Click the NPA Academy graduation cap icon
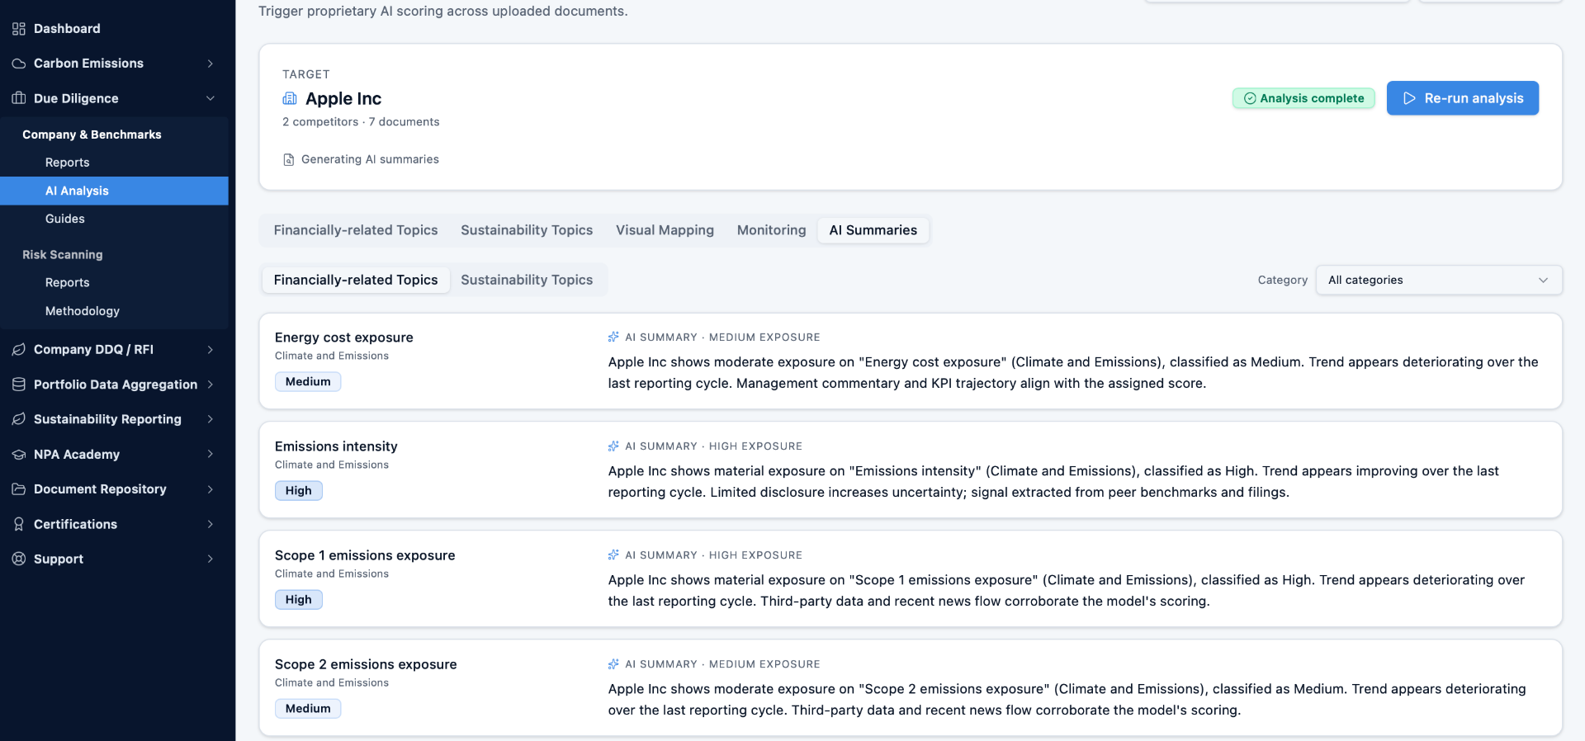The height and width of the screenshot is (741, 1585). click(19, 455)
